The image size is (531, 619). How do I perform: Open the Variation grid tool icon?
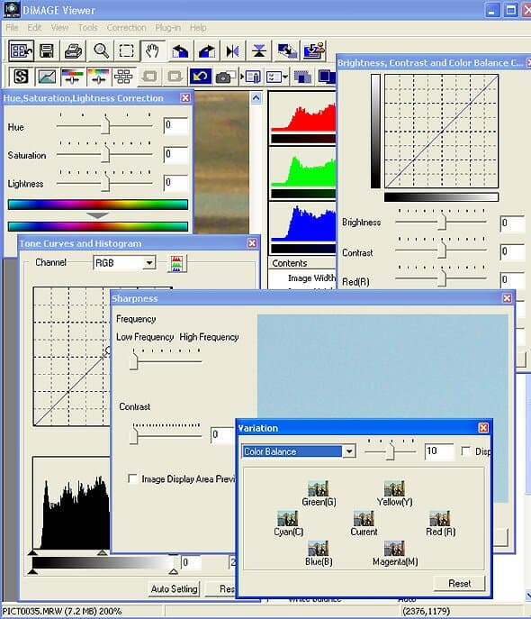pyautogui.click(x=123, y=77)
